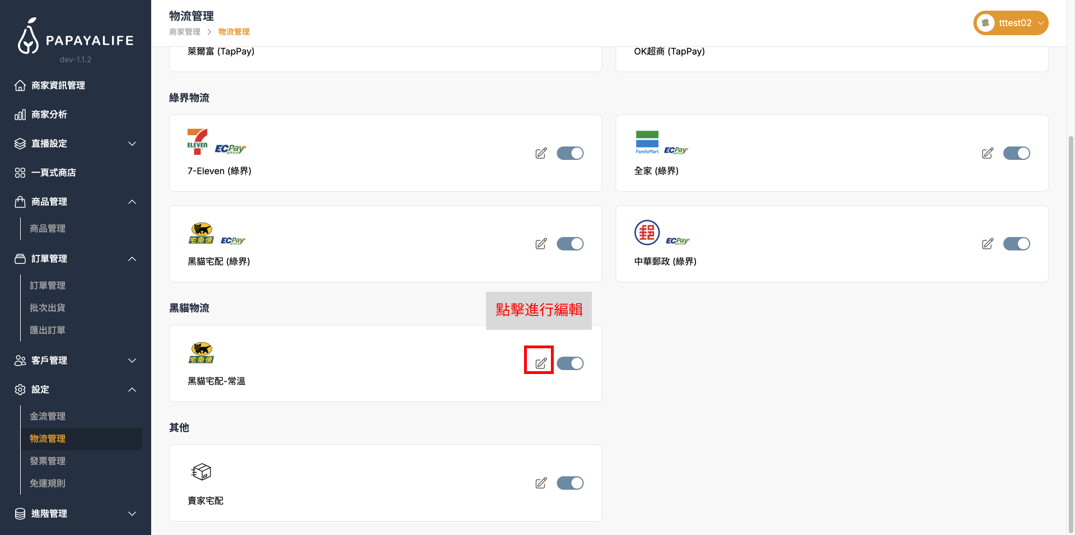Toggle the switch for 全家 (綠界)
Screen dimensions: 1075x535
[1017, 153]
